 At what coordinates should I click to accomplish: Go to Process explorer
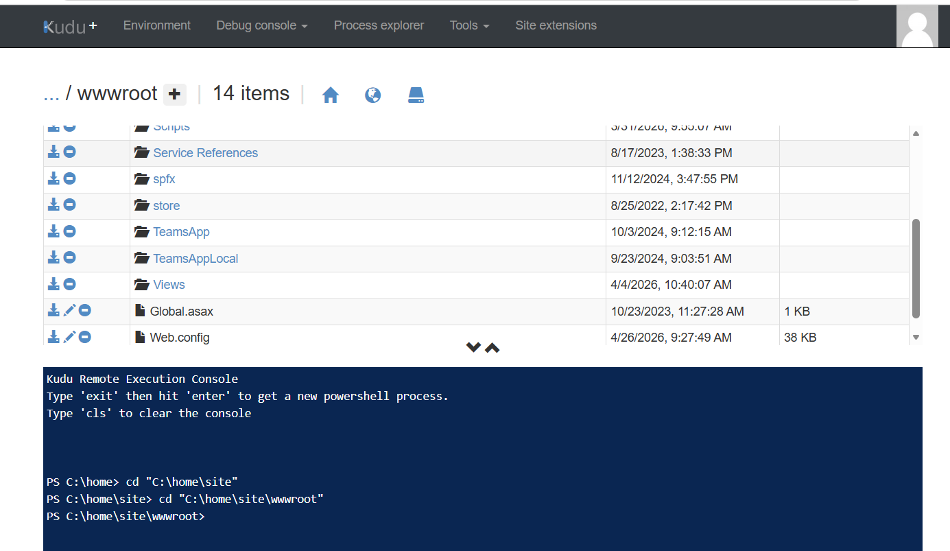pyautogui.click(x=379, y=25)
